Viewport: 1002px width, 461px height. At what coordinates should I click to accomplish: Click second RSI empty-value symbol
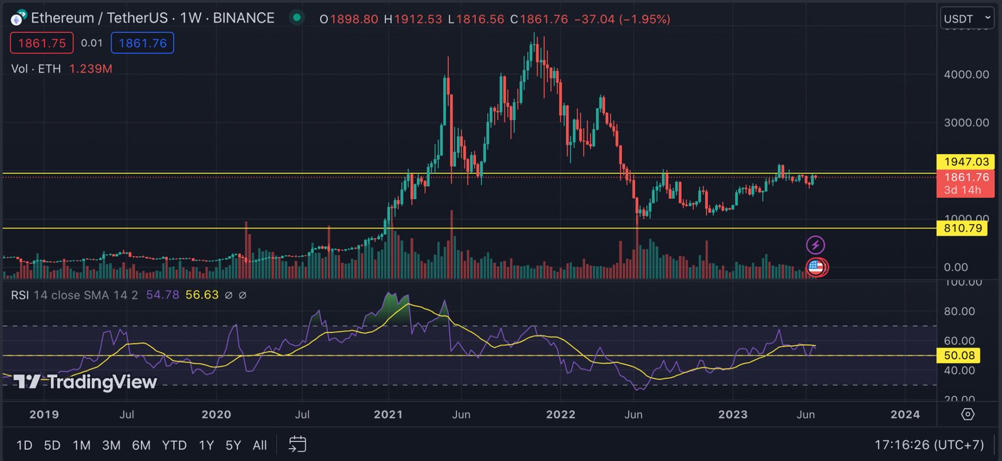242,295
